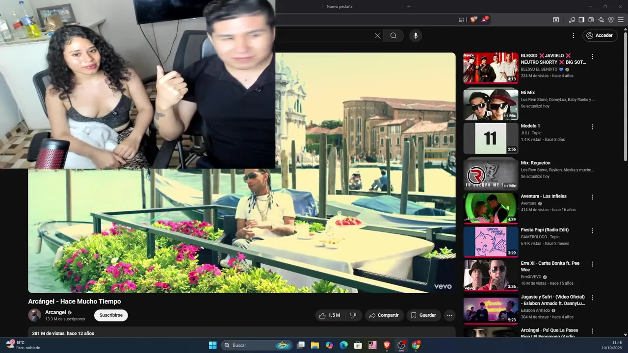The width and height of the screenshot is (628, 353).
Task: Open the browser hamburger main menu
Action: (621, 20)
